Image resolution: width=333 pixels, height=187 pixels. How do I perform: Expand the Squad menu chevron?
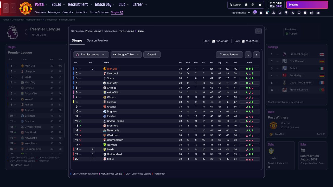click(x=64, y=5)
